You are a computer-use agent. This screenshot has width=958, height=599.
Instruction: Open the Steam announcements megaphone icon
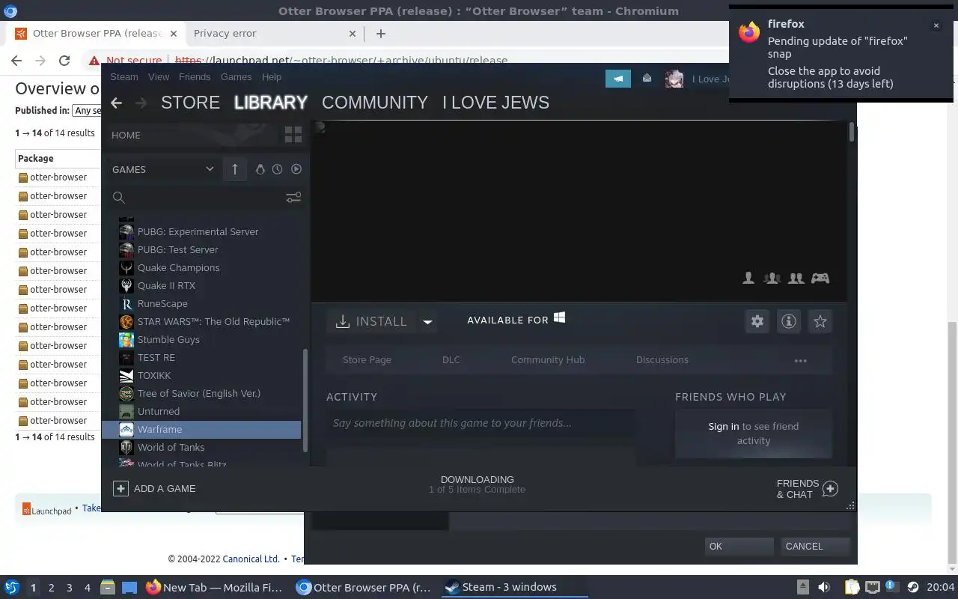click(617, 79)
